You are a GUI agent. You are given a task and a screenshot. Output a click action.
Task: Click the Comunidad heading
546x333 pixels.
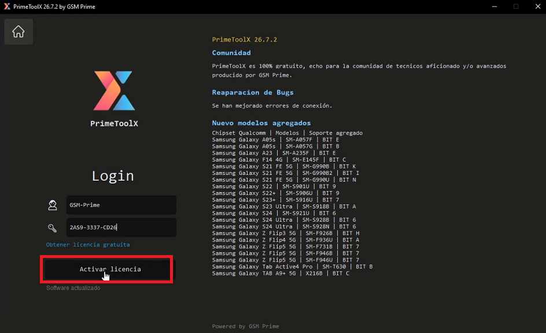click(231, 53)
